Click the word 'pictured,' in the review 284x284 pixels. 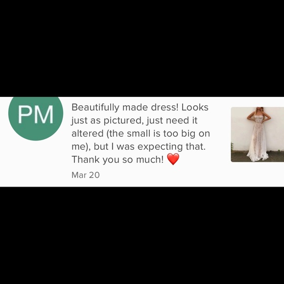click(x=124, y=120)
